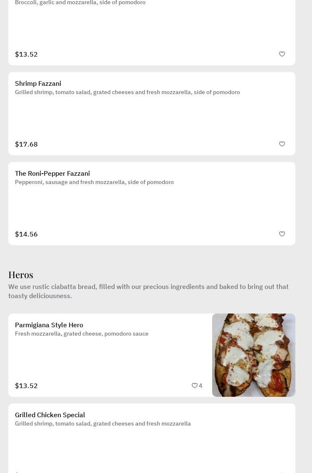Click Grilled Chicken Special description text
This screenshot has width=312, height=473.
tap(103, 423)
